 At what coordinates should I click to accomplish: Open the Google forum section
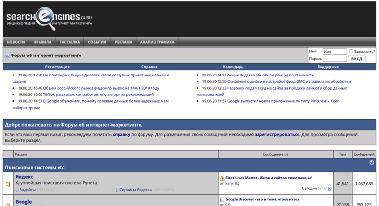click(23, 202)
